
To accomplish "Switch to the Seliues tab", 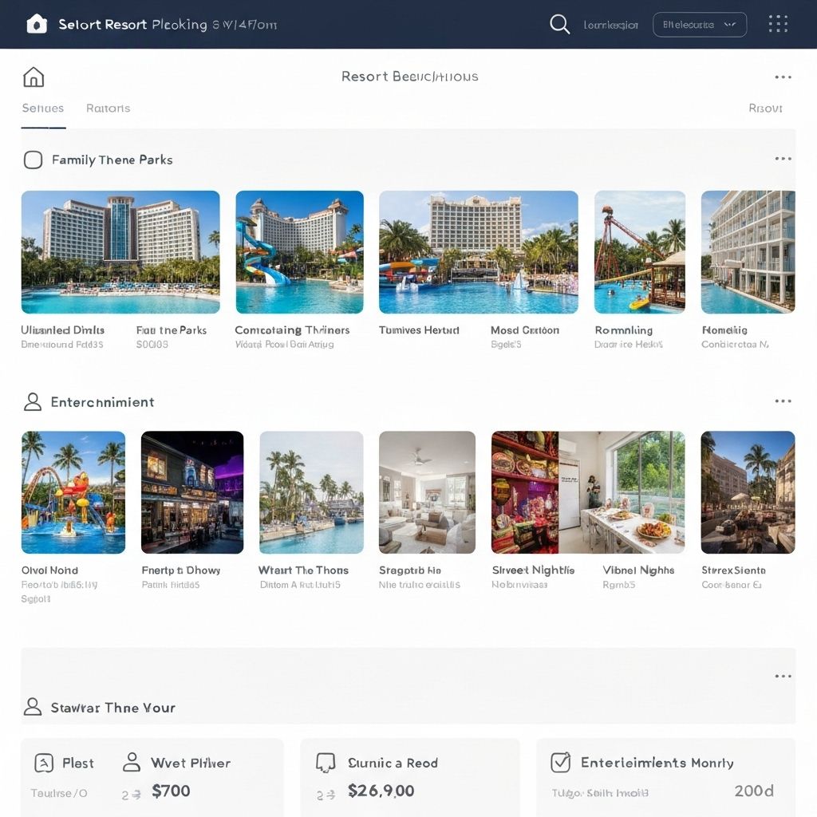I will pyautogui.click(x=43, y=109).
